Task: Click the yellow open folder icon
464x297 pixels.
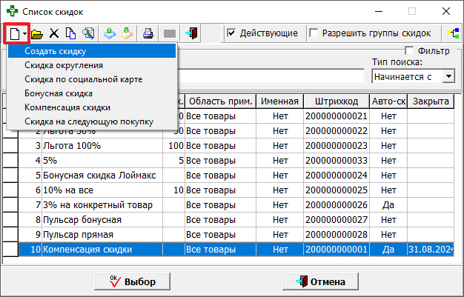Action: 37,34
